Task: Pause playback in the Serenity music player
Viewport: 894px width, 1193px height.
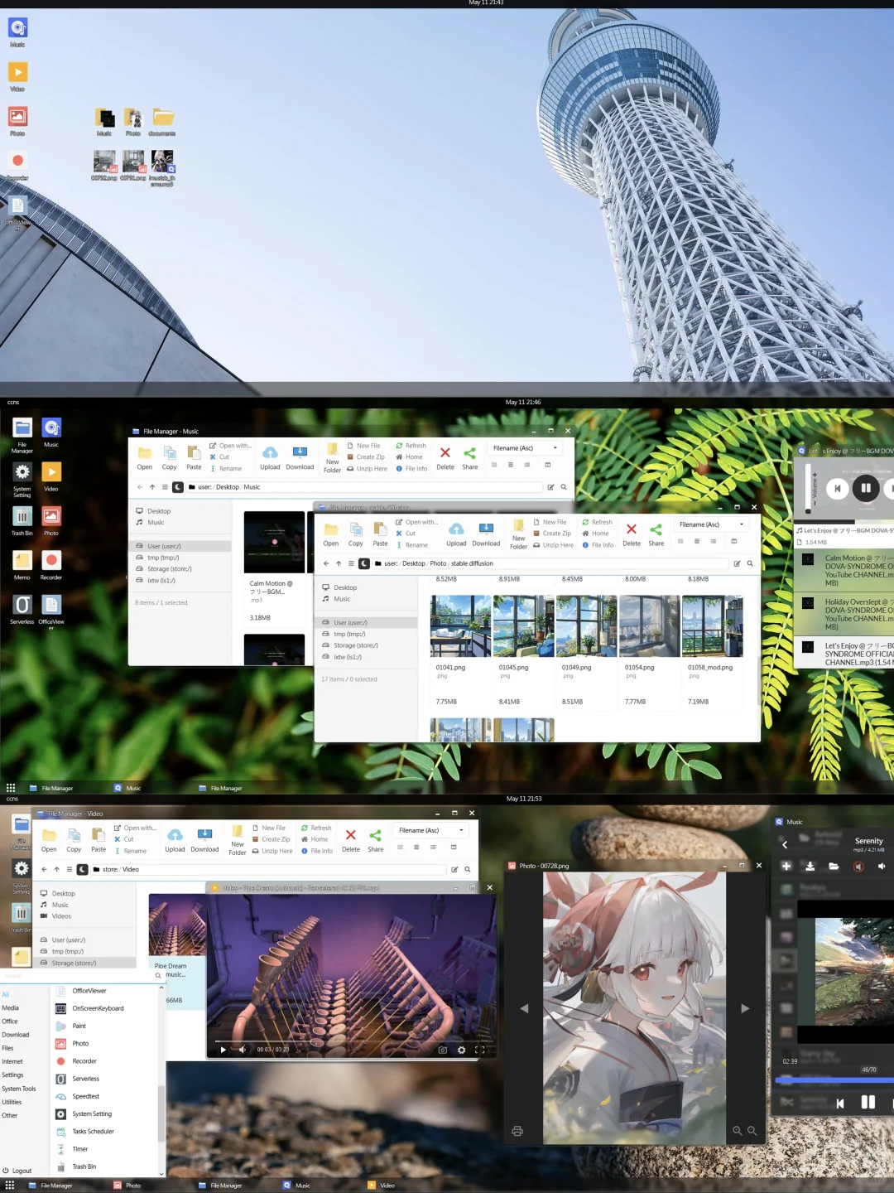Action: [868, 1102]
